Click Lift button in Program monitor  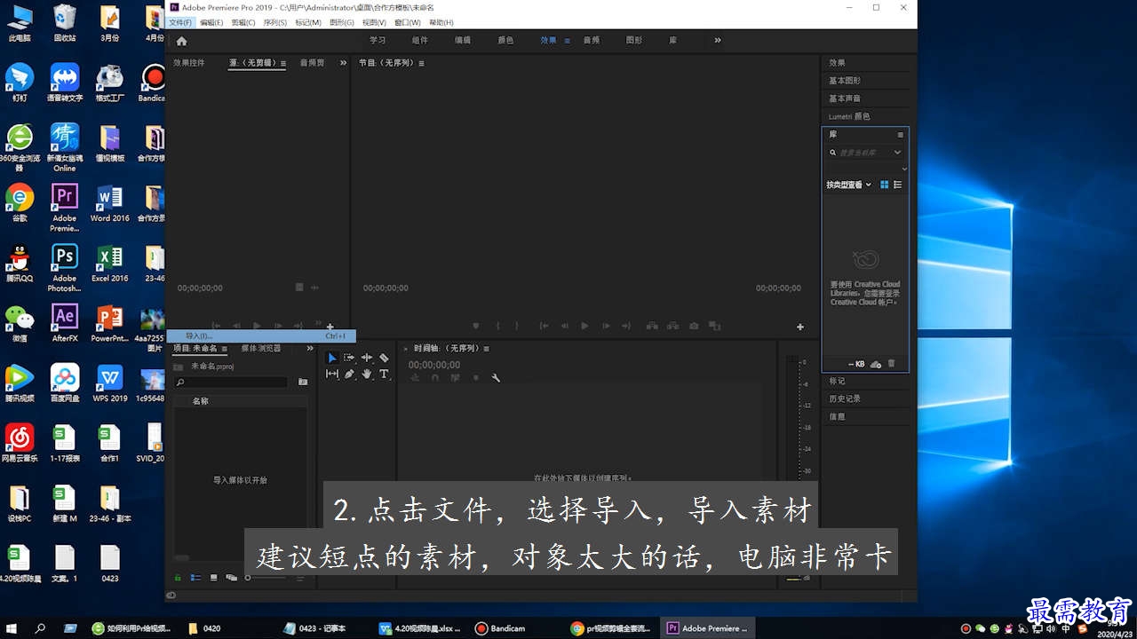tap(651, 327)
